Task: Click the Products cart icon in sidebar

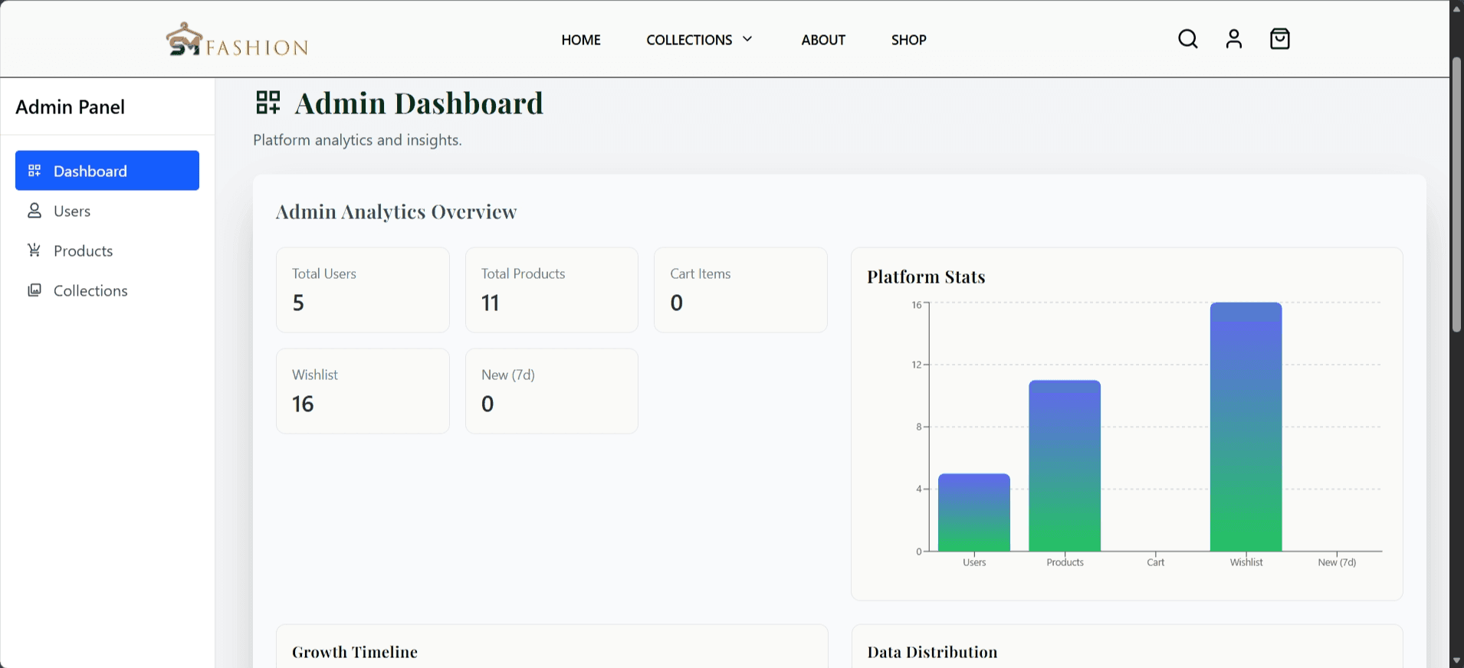Action: click(34, 250)
